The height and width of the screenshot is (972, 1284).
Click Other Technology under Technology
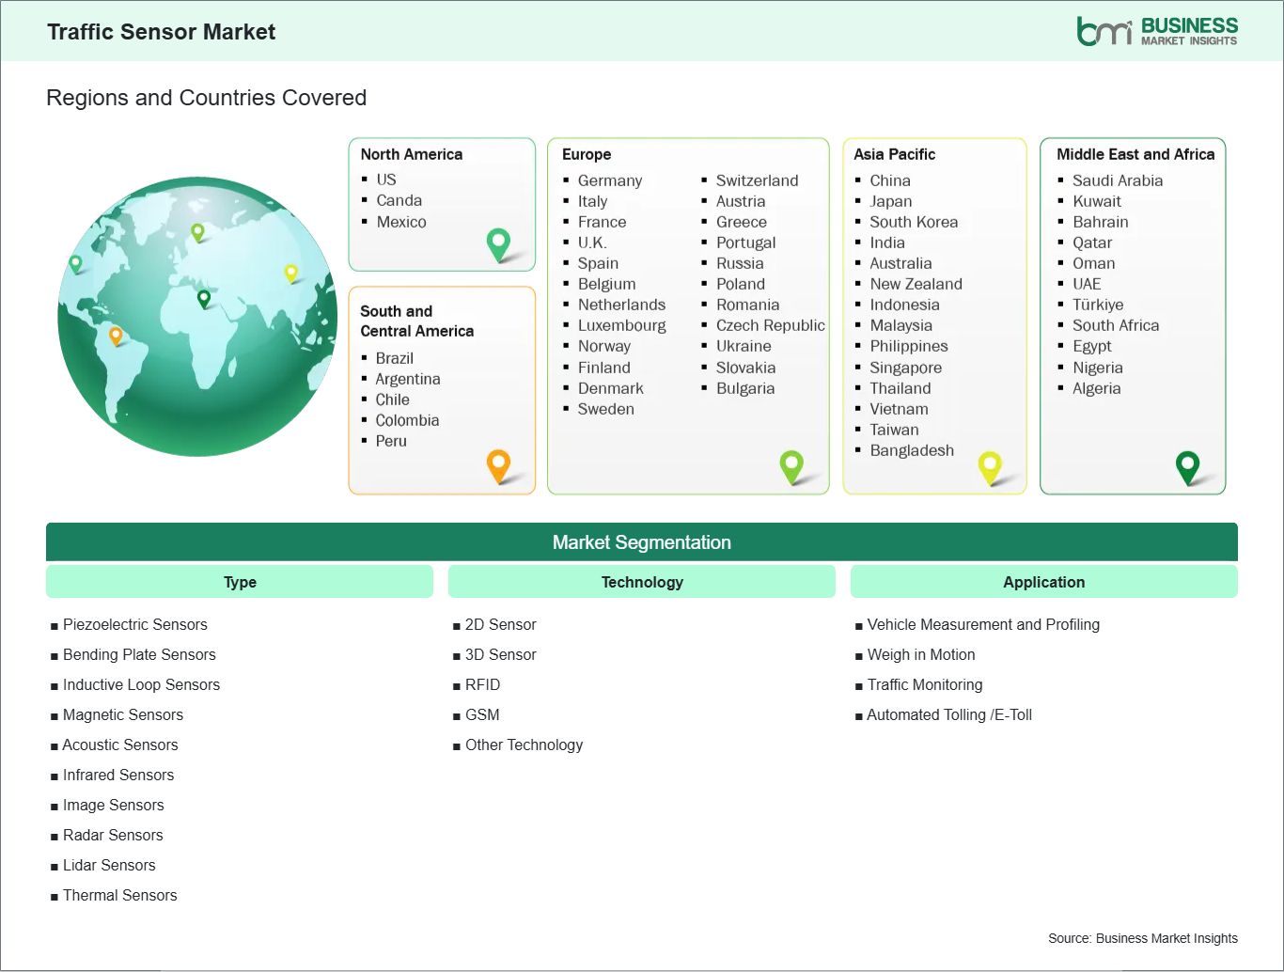pos(525,745)
